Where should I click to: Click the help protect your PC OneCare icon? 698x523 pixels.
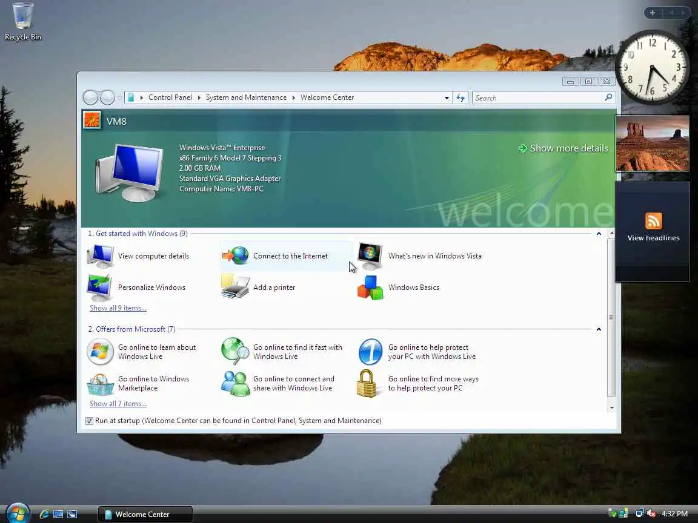click(370, 352)
